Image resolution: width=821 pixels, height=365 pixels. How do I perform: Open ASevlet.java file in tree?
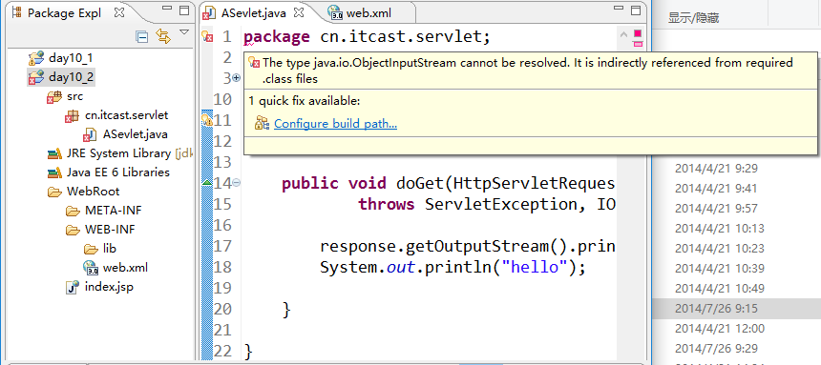pos(136,134)
